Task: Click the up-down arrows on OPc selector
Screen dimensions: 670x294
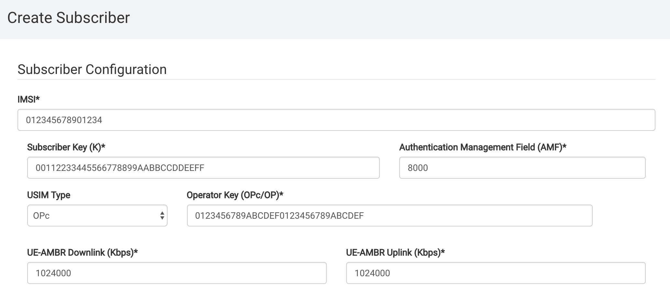Action: click(162, 215)
